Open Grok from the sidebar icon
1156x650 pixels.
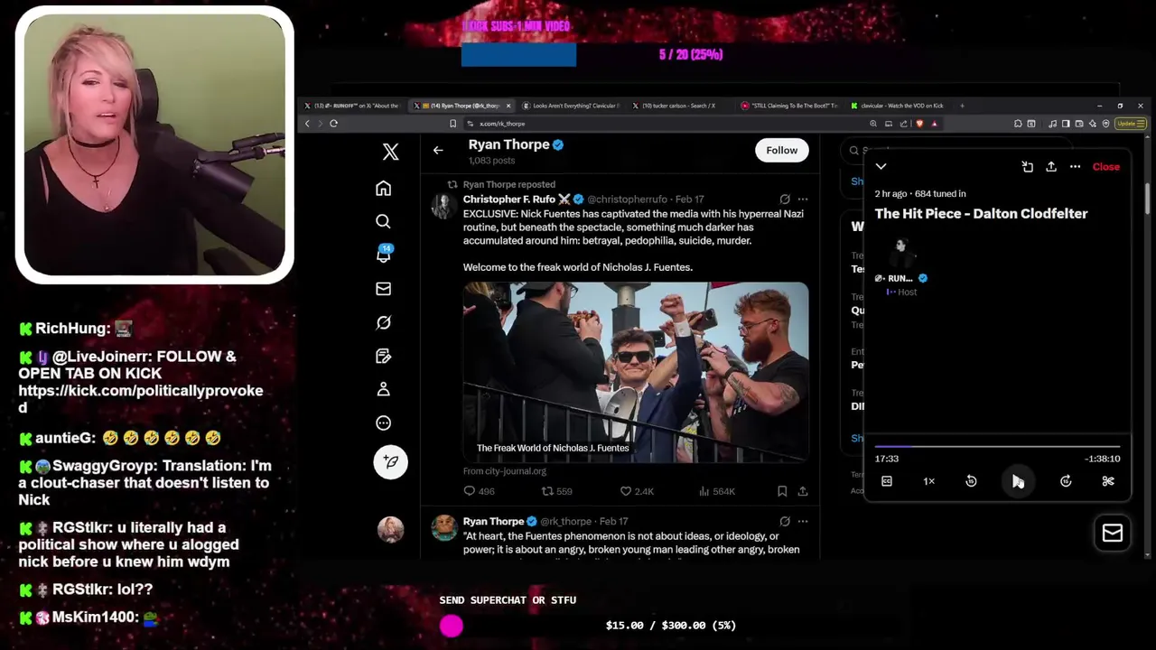tap(383, 322)
